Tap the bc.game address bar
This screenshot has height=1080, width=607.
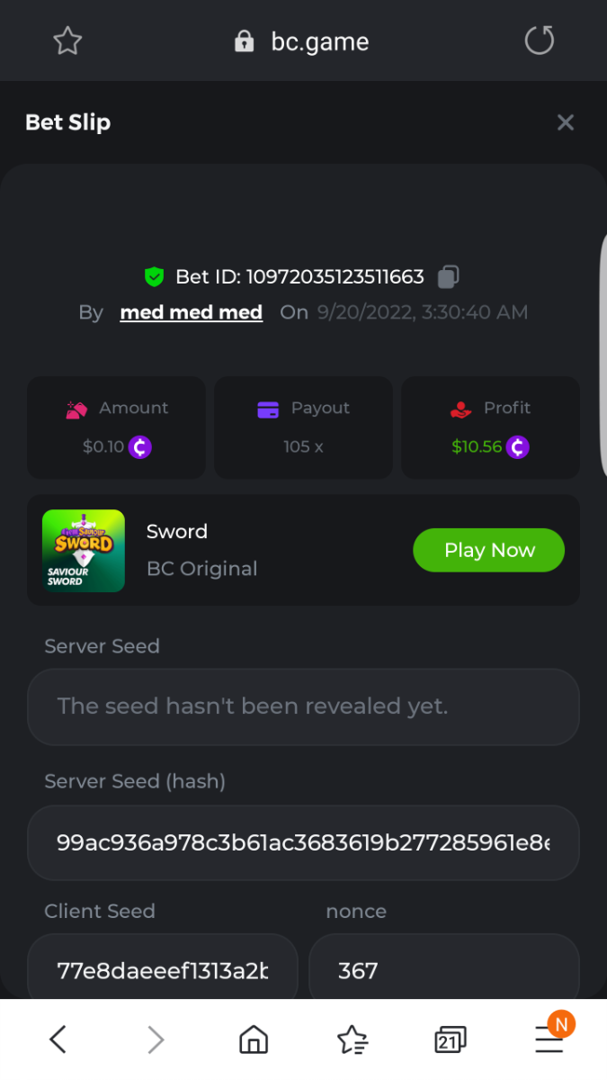(319, 42)
